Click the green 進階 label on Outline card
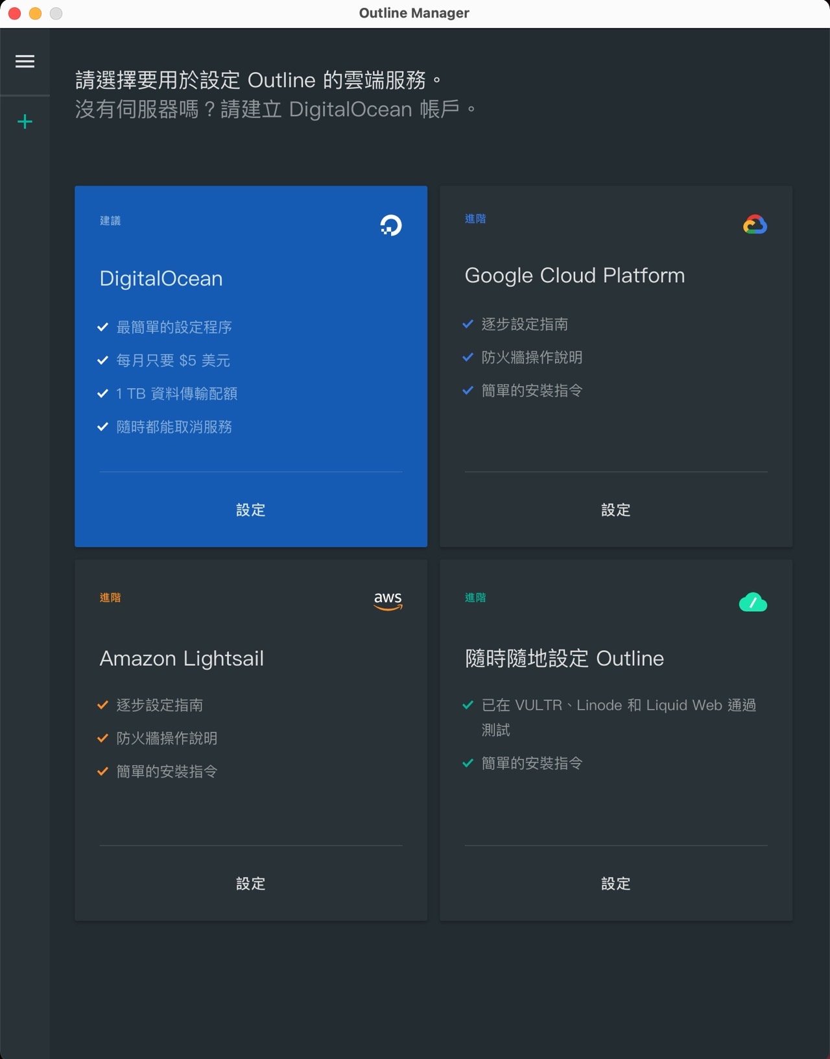This screenshot has width=830, height=1059. pyautogui.click(x=475, y=598)
